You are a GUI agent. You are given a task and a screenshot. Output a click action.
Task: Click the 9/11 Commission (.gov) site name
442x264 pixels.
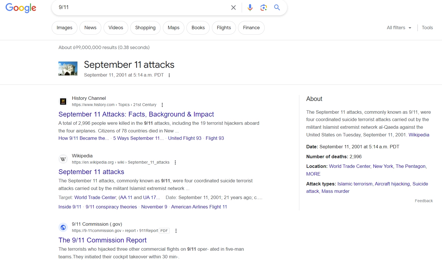(x=97, y=224)
